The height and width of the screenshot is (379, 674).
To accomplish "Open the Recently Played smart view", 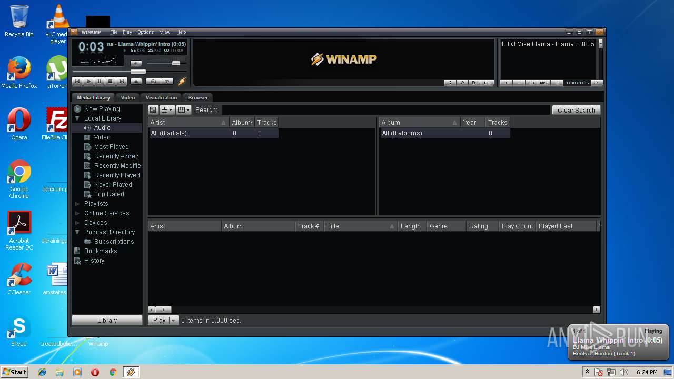I will click(x=117, y=175).
